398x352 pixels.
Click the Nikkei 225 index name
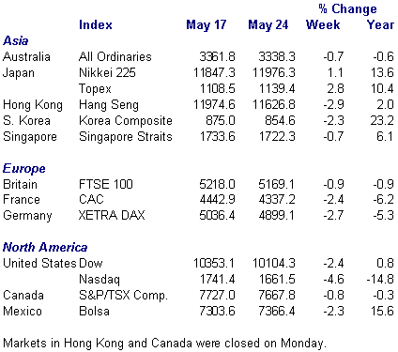coord(107,72)
